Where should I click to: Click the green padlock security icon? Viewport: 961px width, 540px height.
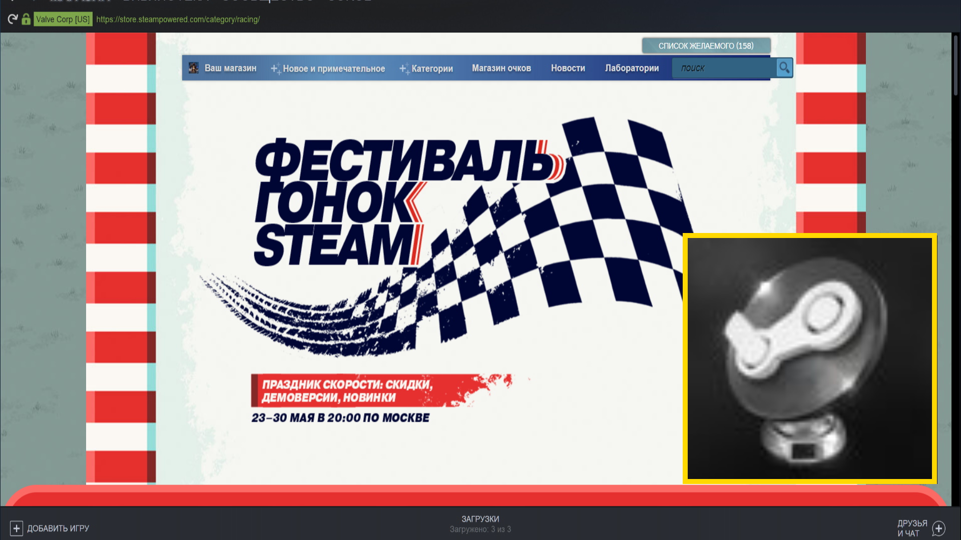[26, 19]
